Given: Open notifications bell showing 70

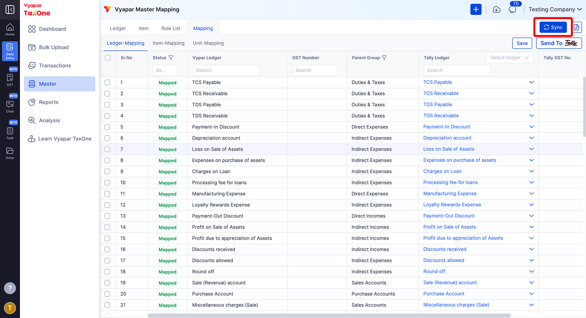Looking at the screenshot, I should (x=513, y=9).
